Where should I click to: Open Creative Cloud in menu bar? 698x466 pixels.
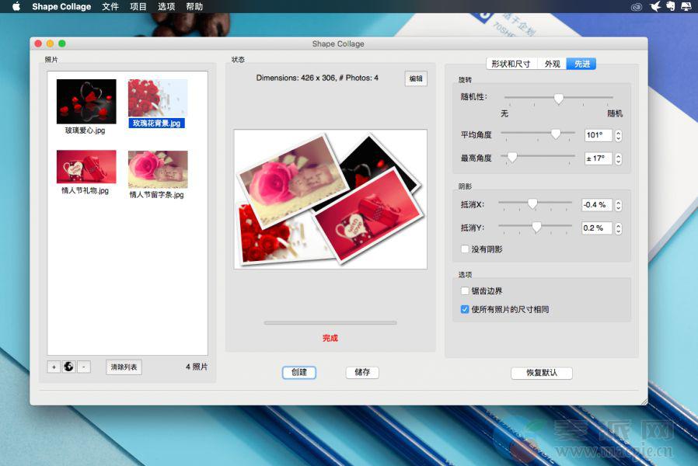(x=637, y=7)
